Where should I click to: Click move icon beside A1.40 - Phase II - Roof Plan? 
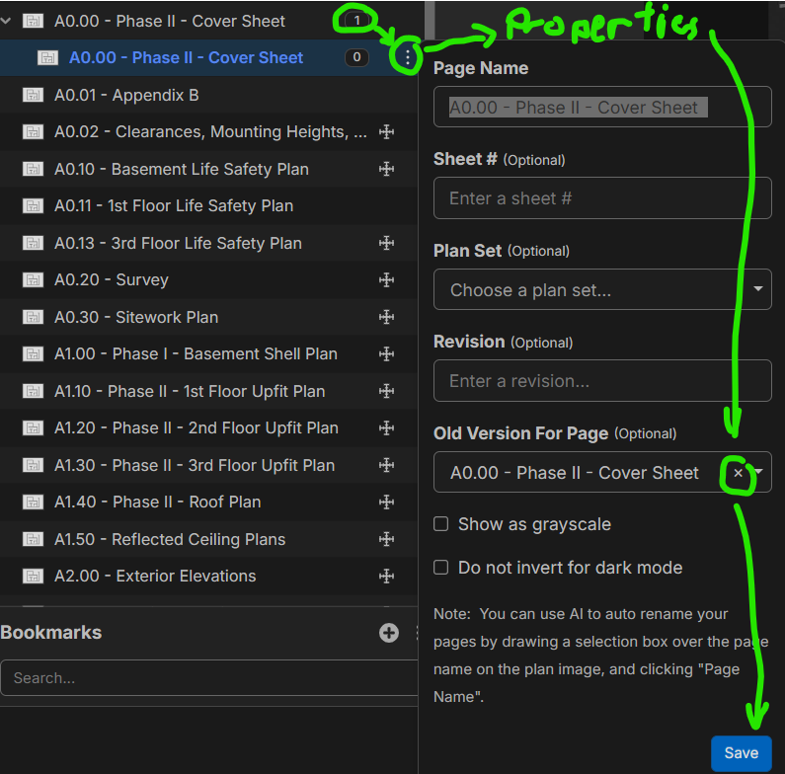(x=387, y=502)
